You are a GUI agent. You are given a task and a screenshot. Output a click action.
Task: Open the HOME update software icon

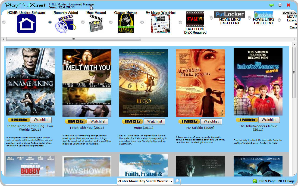click(x=26, y=24)
